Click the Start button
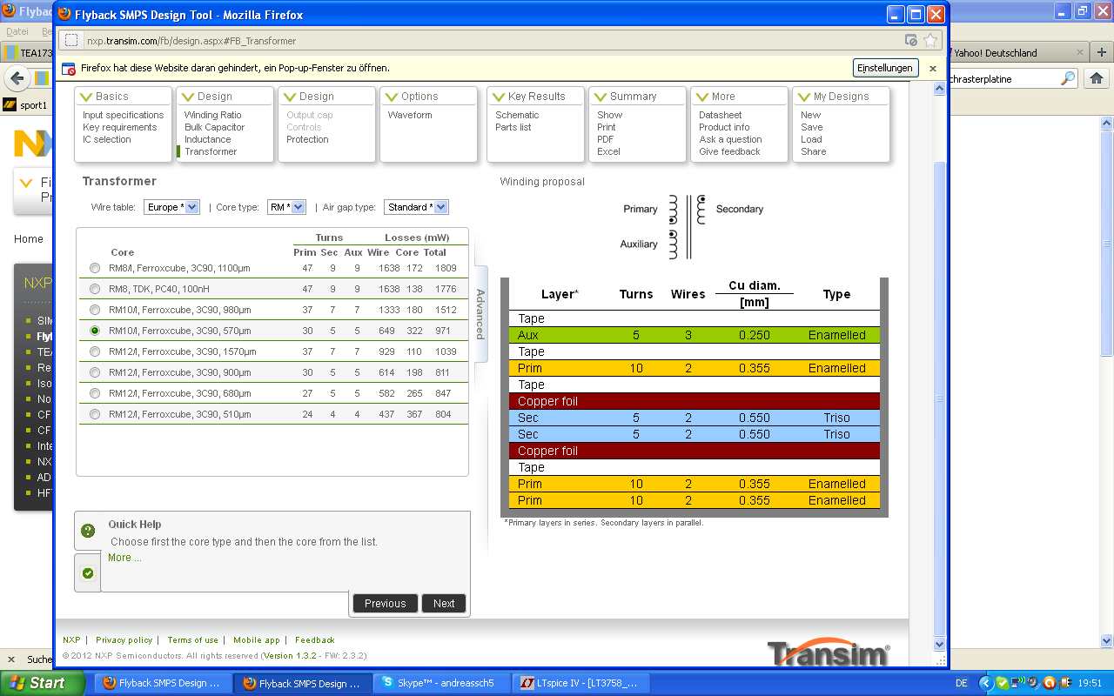Image resolution: width=1114 pixels, height=696 pixels. (42, 683)
